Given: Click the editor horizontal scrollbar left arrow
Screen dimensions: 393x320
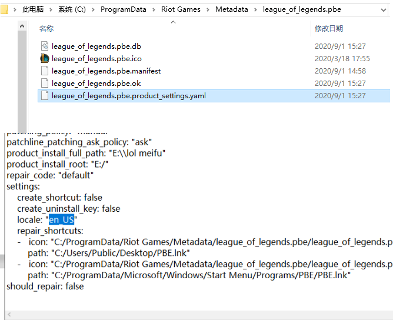Looking at the screenshot, I should click(x=9, y=314).
